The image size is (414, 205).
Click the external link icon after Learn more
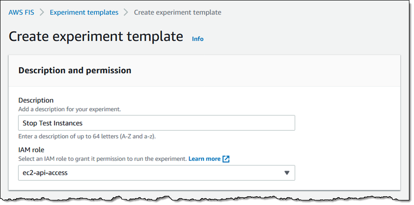tap(226, 159)
